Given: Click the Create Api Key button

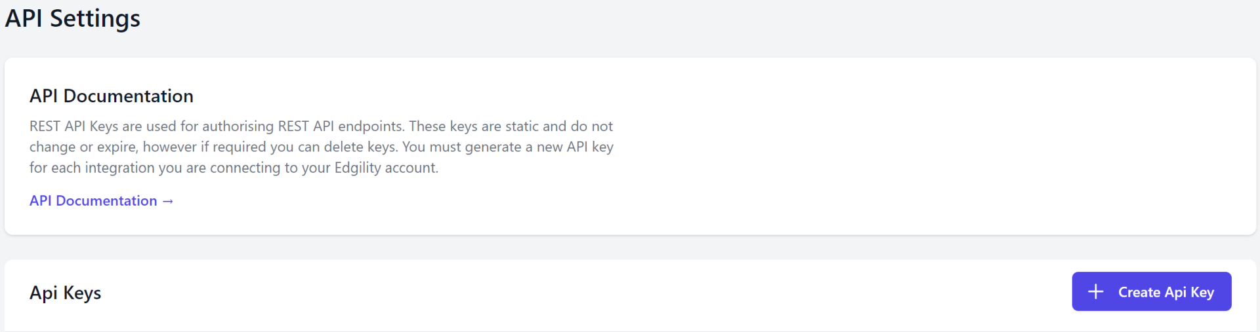Looking at the screenshot, I should pyautogui.click(x=1152, y=291).
